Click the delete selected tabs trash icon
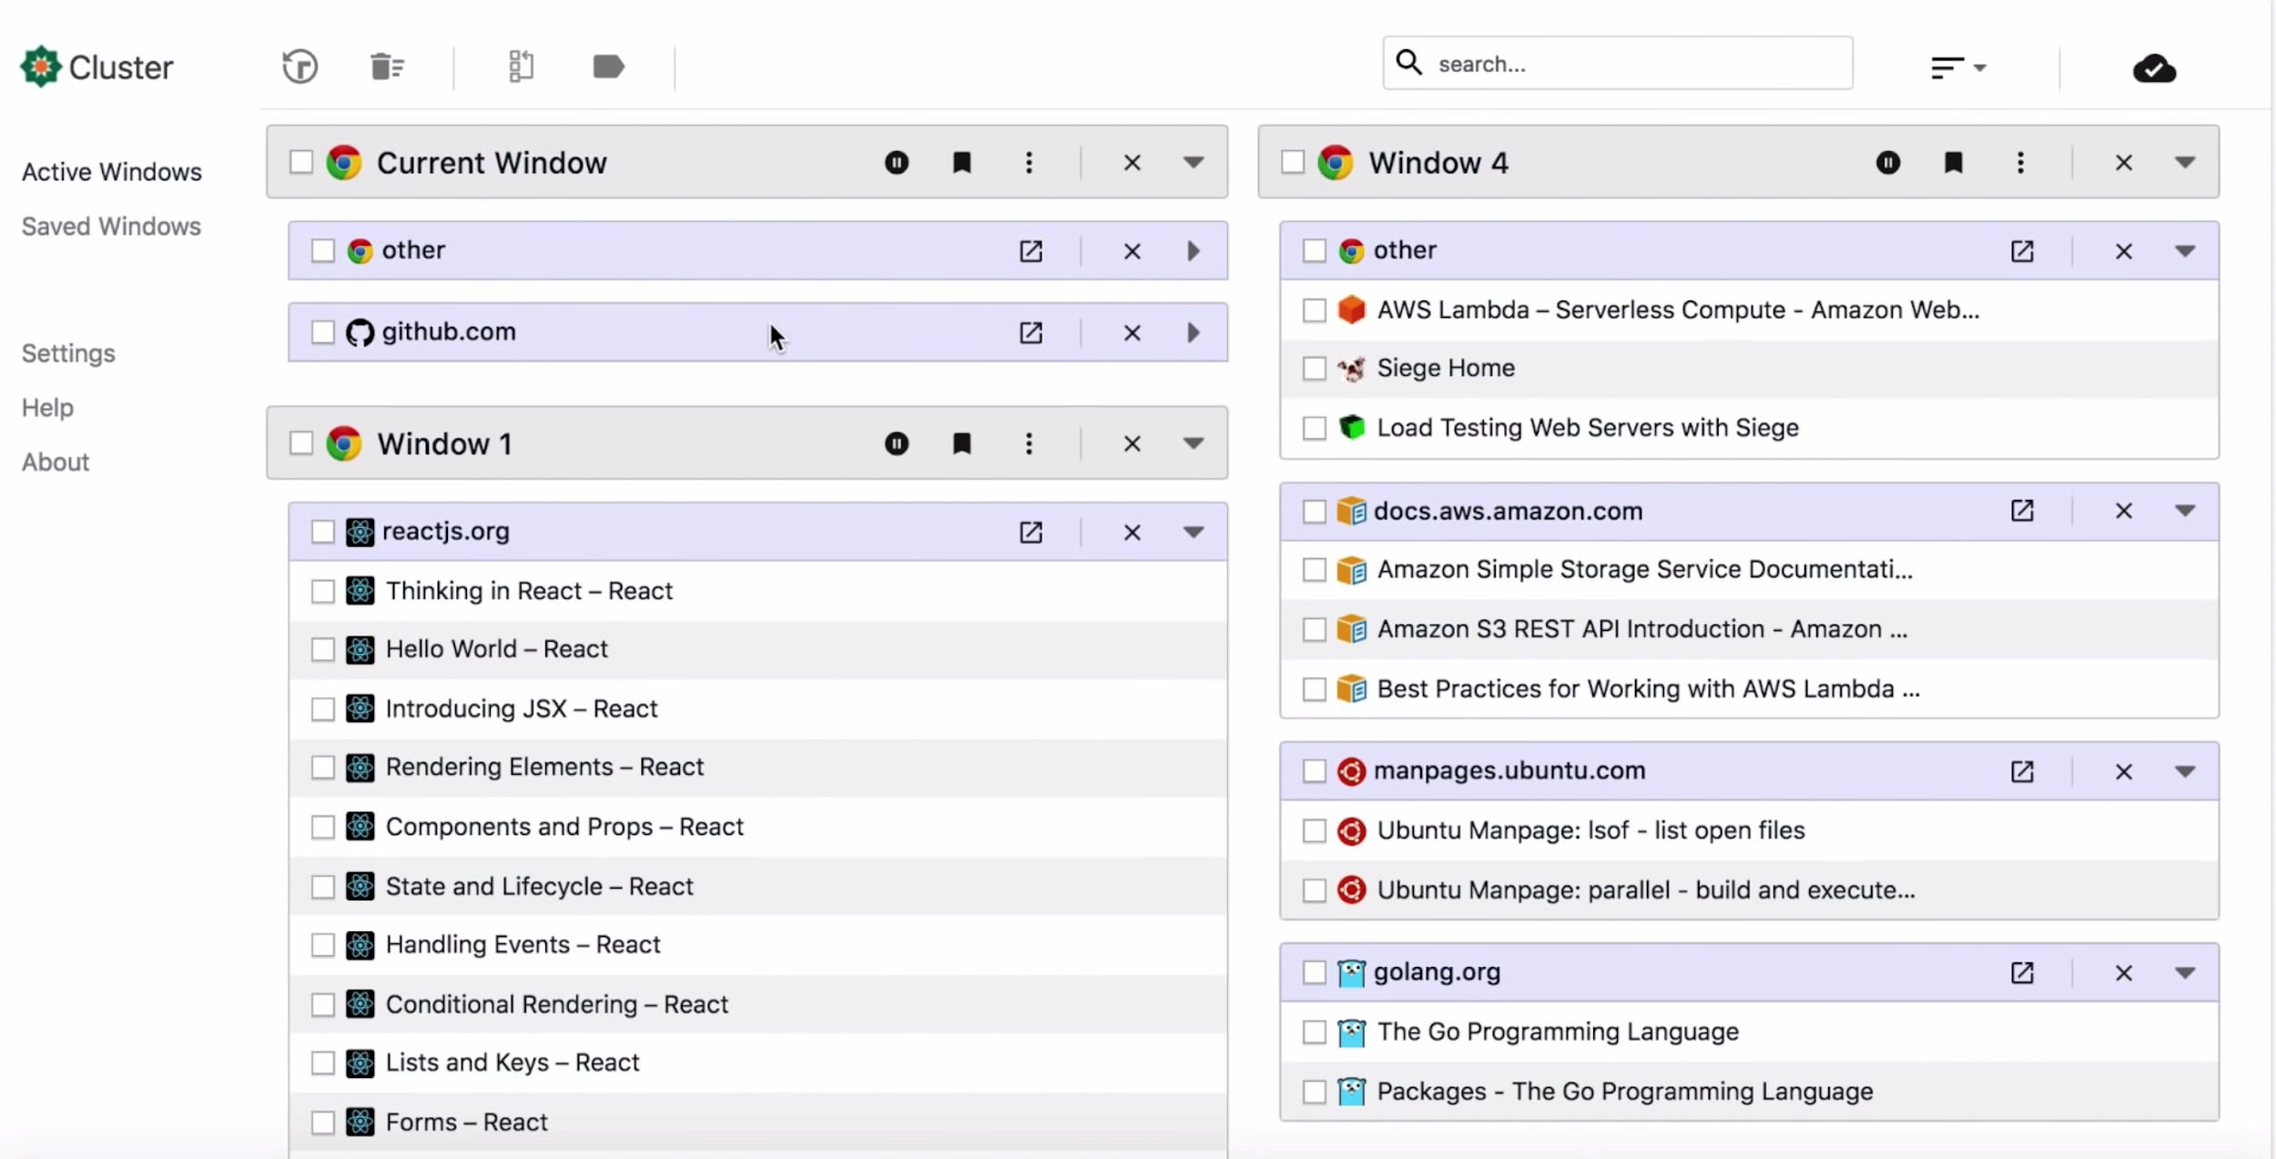 coord(387,66)
